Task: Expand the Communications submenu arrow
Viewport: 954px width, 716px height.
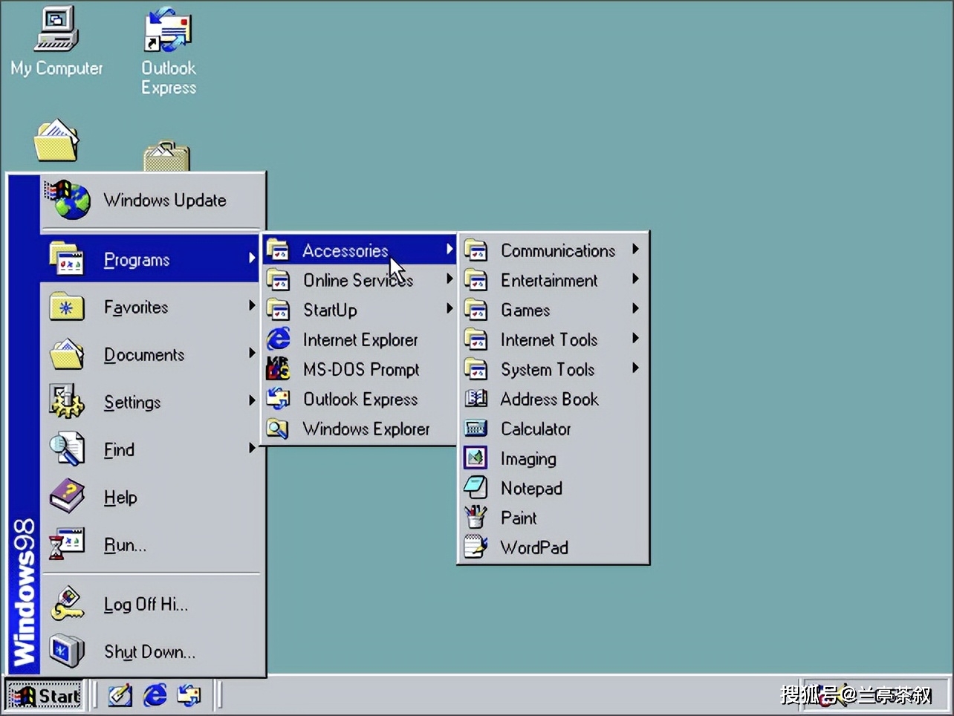Action: [635, 250]
